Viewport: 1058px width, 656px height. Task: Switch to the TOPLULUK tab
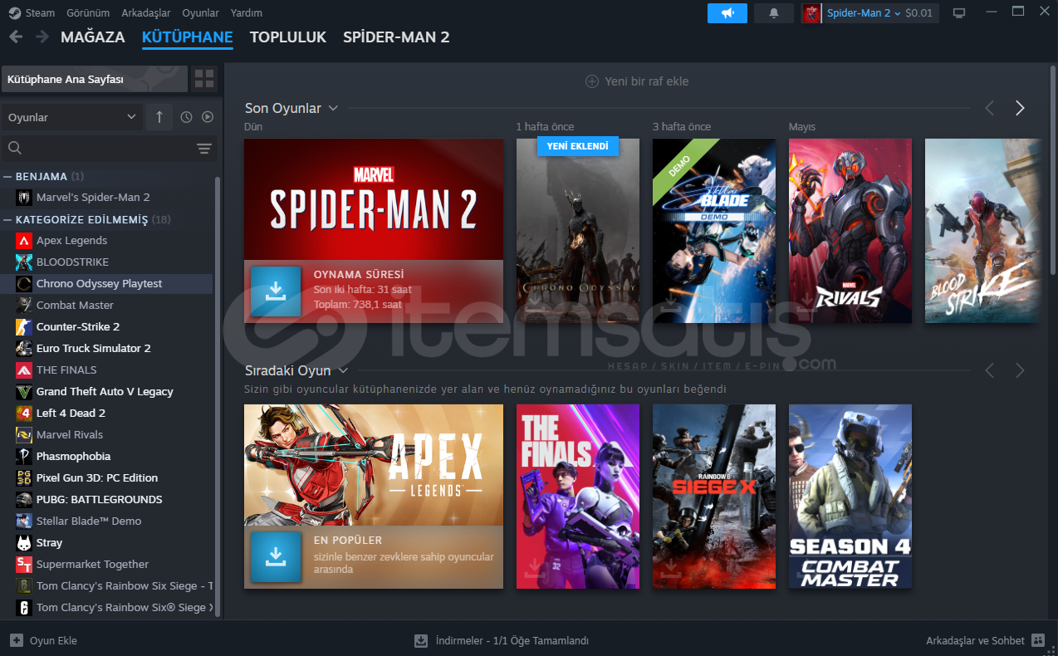coord(287,37)
